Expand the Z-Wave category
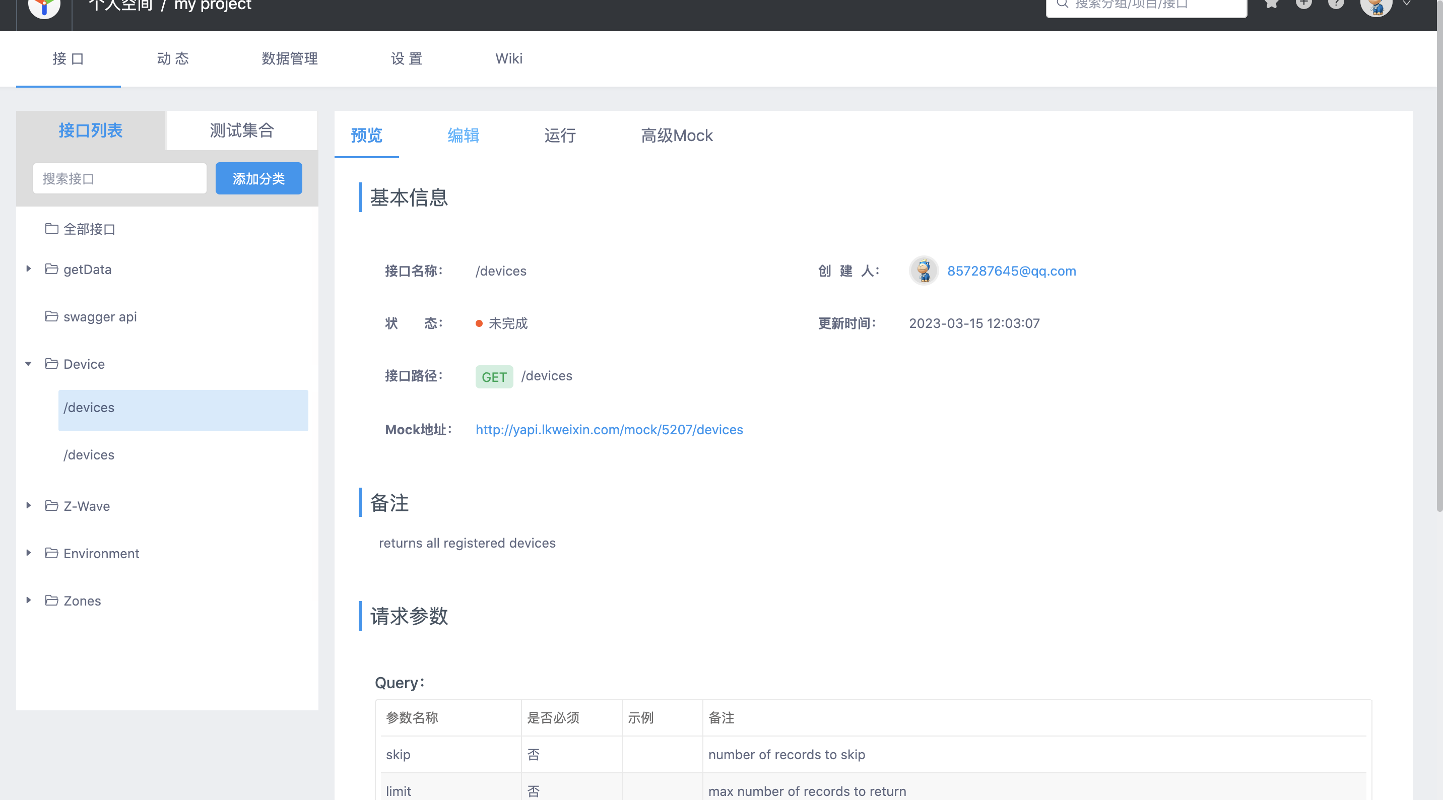Image resolution: width=1443 pixels, height=800 pixels. (x=29, y=505)
